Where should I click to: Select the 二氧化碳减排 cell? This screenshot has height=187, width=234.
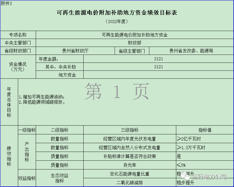130,183
